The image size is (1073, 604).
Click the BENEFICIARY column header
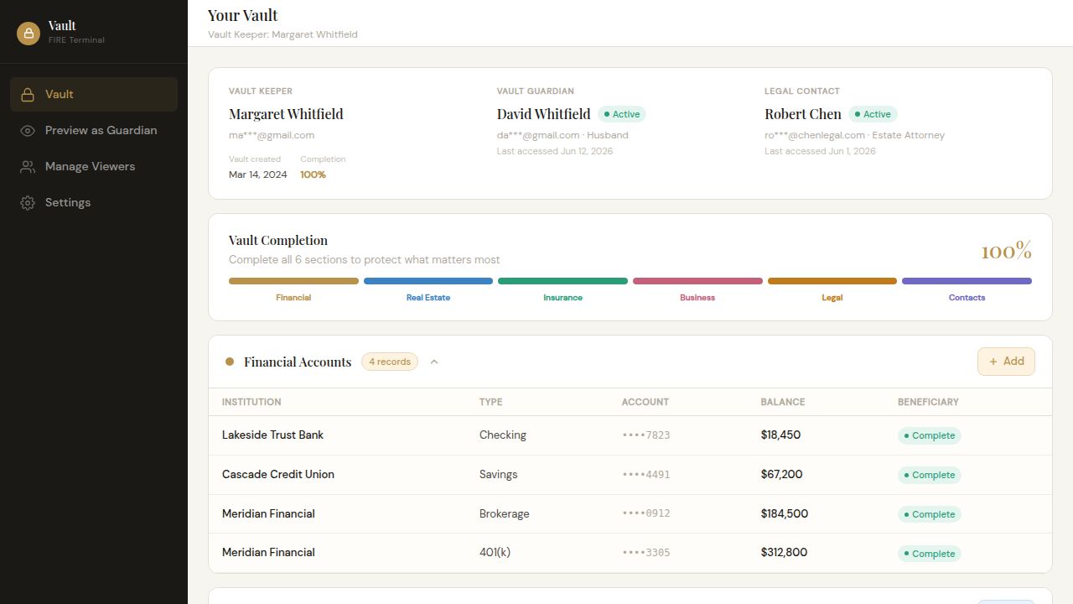tap(928, 402)
